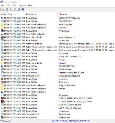This screenshot has height=123, width=115.
Task: Open the Edit menu
Action: click(x=8, y=6)
